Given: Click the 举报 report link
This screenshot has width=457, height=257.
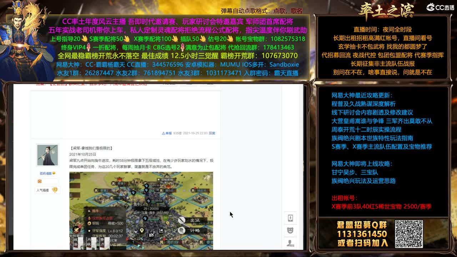Looking at the screenshot, I should pos(167,133).
